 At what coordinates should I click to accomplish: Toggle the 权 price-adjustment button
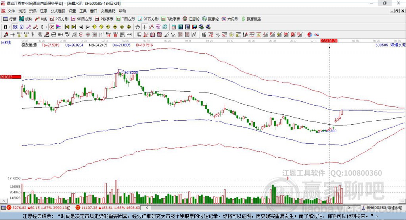[x=52, y=27]
